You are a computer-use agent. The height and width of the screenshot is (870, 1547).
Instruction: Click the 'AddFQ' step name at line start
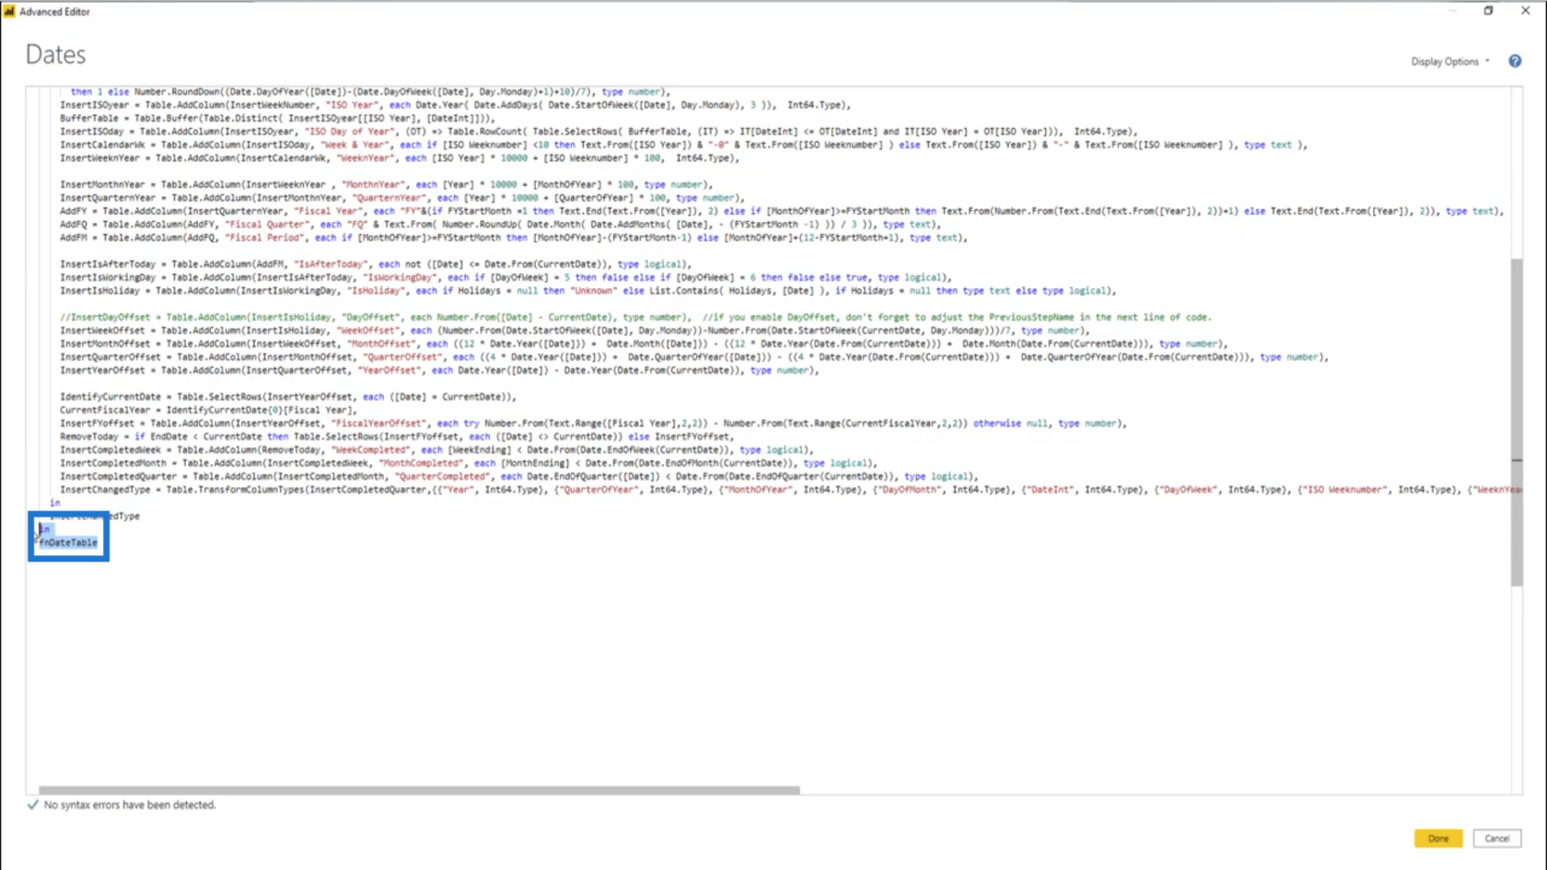(x=74, y=224)
